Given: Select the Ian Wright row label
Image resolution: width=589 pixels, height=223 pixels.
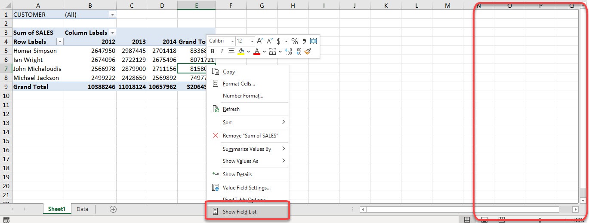Looking at the screenshot, I should pos(38,60).
